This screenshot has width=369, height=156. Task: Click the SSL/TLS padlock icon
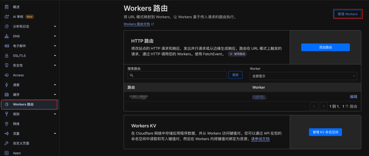tap(6, 55)
